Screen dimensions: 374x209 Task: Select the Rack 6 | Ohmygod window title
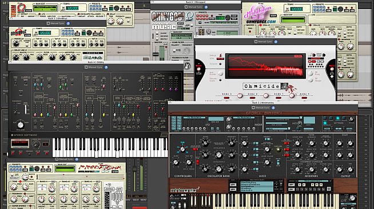pyautogui.click(x=196, y=2)
